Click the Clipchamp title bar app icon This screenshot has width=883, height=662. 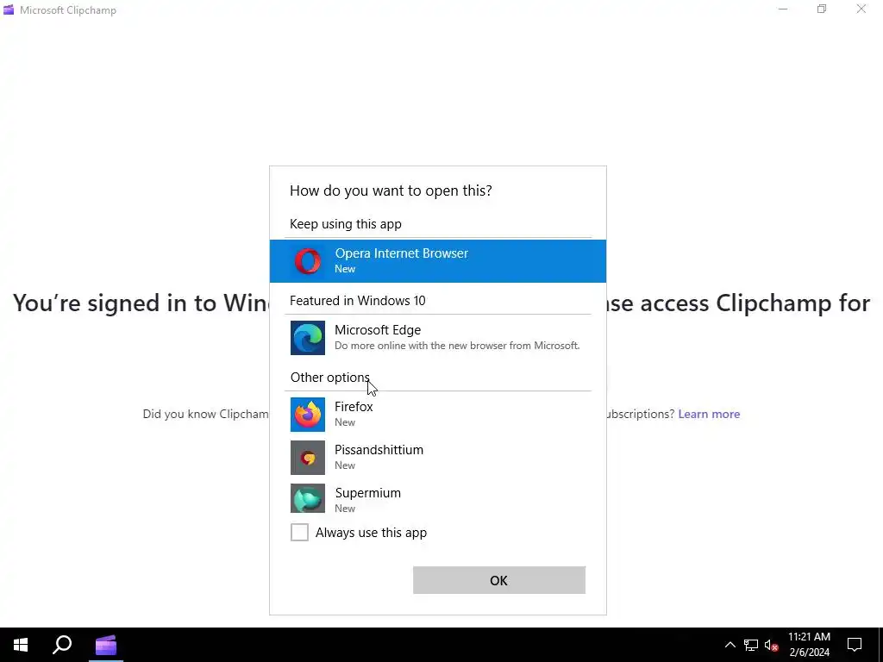(9, 9)
